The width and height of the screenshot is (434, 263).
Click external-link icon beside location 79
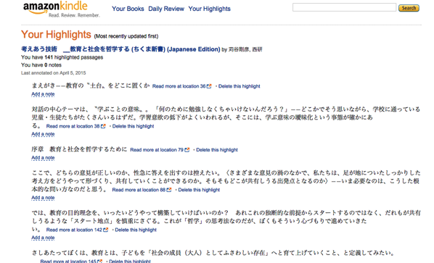187,150
